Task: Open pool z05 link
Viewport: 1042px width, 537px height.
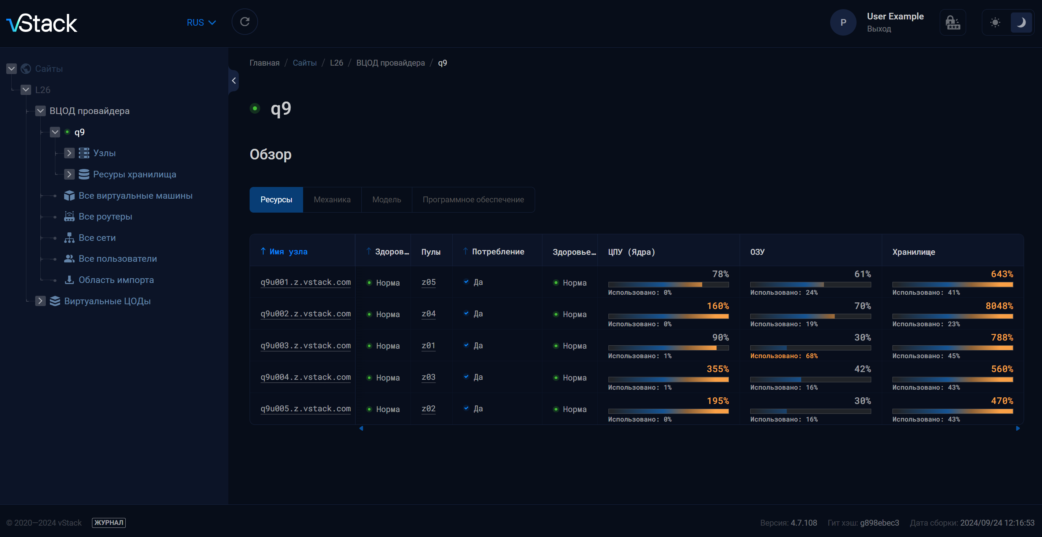Action: coord(429,282)
